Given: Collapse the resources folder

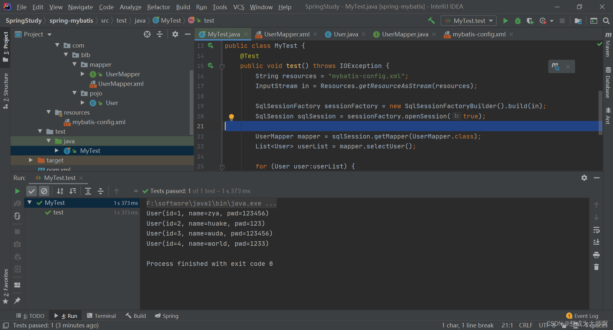Looking at the screenshot, I should (x=49, y=112).
